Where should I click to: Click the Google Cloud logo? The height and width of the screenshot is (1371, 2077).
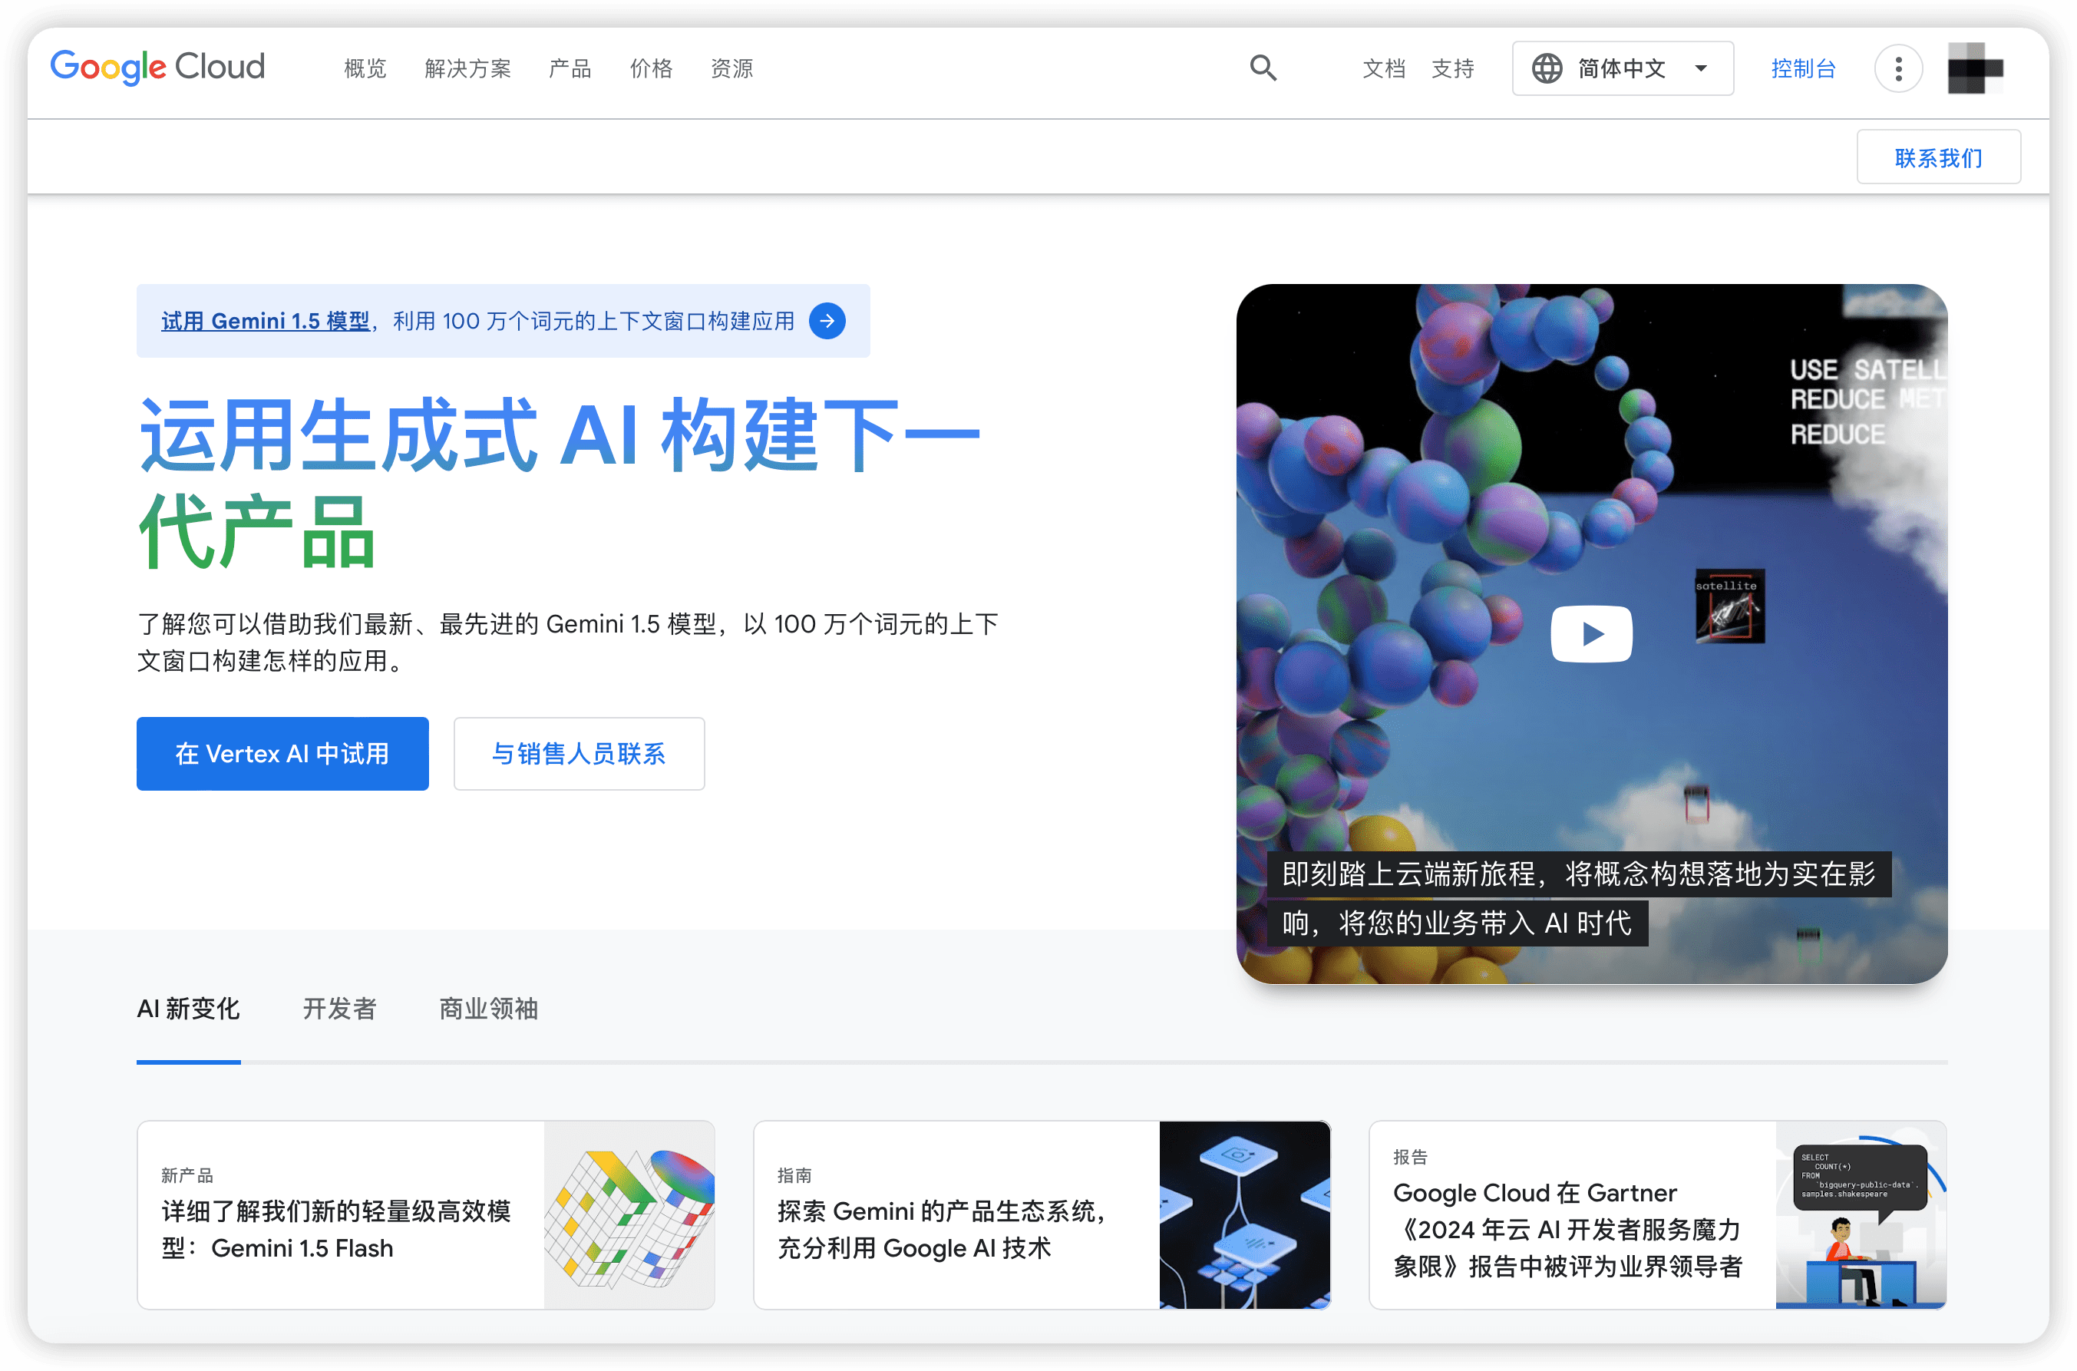(x=157, y=68)
